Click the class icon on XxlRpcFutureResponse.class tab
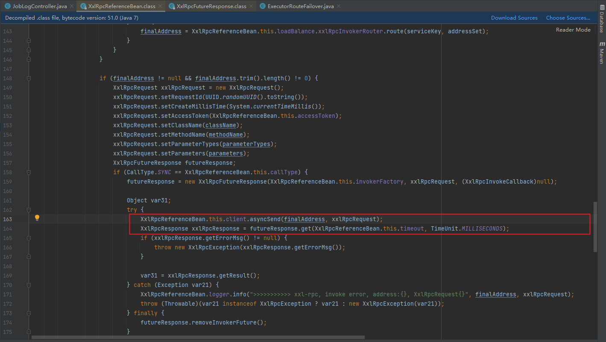Image resolution: width=606 pixels, height=342 pixels. point(172,6)
